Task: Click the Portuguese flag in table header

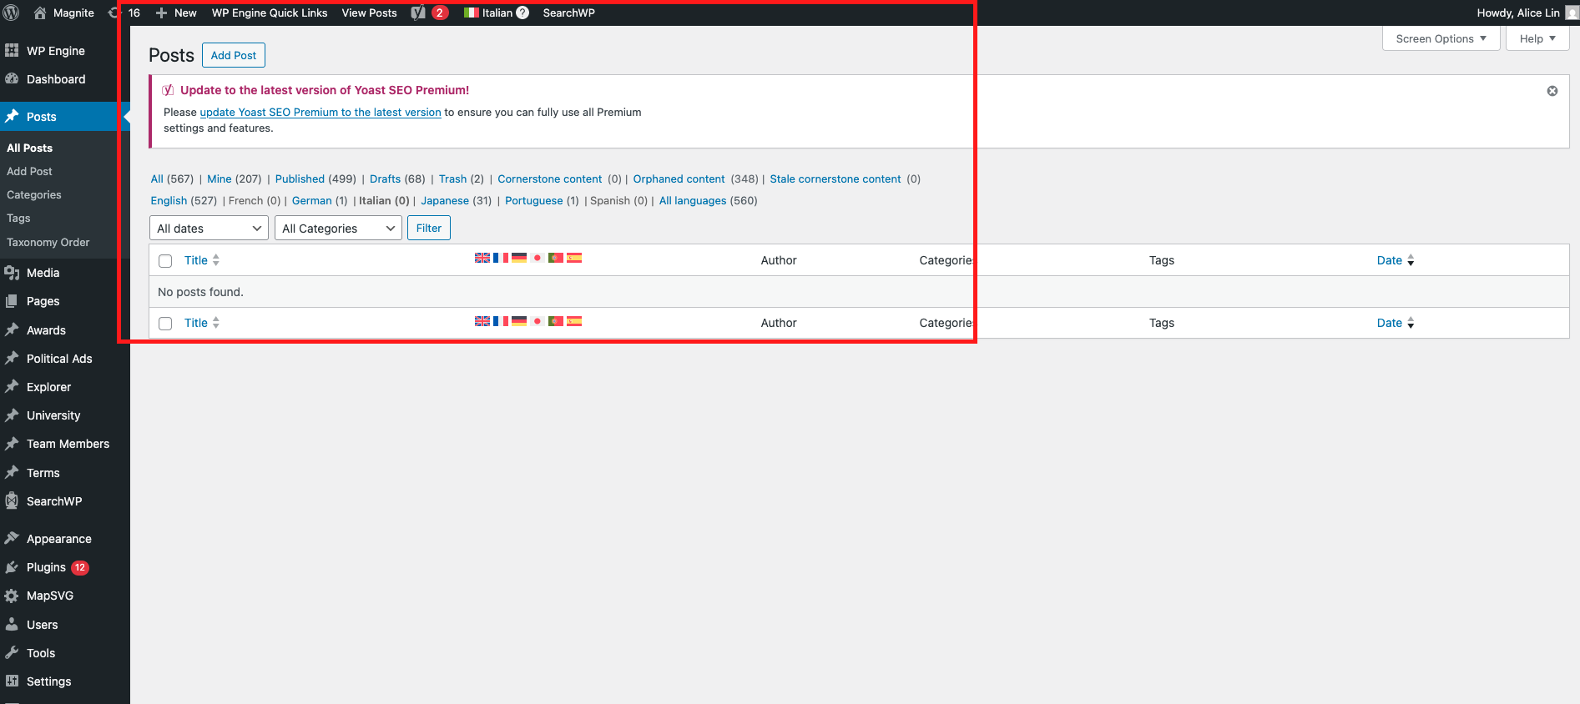Action: (556, 258)
